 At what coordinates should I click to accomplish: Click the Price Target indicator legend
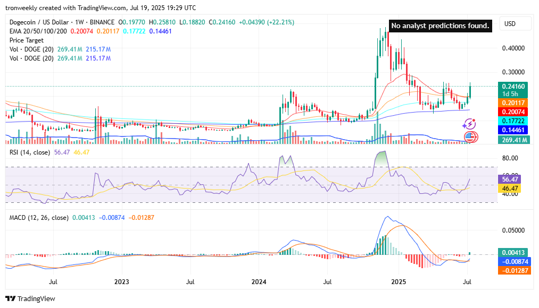click(27, 40)
